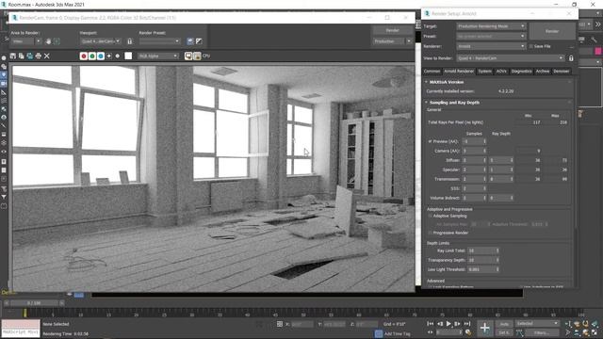The width and height of the screenshot is (603, 339).
Task: Switch to the Arnold Renderer tab
Action: (x=459, y=72)
